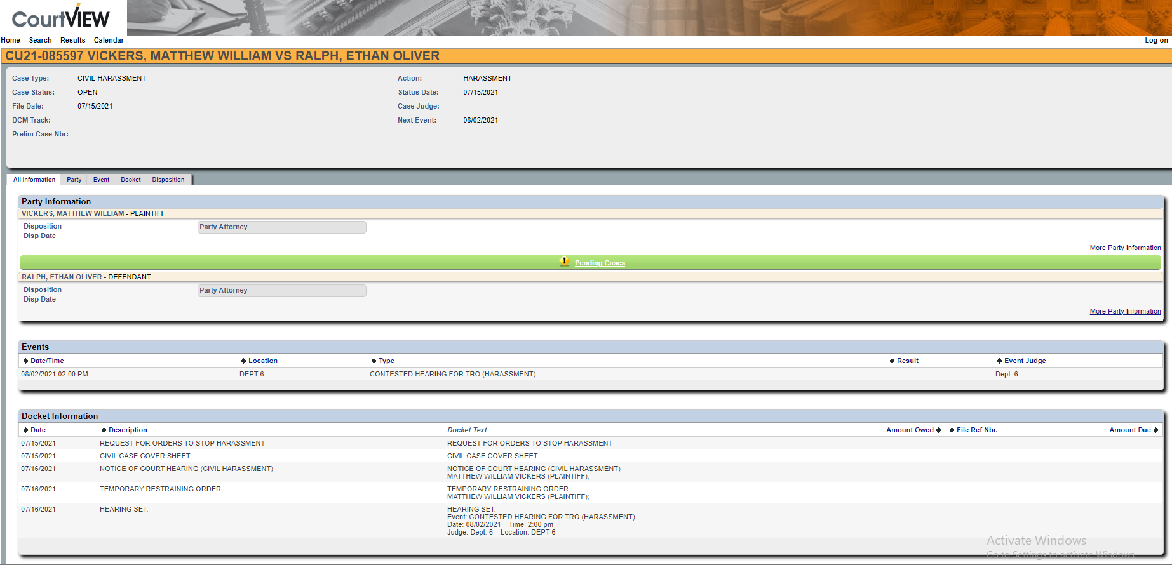Click the Docket Date column header
This screenshot has width=1172, height=565.
click(x=38, y=430)
